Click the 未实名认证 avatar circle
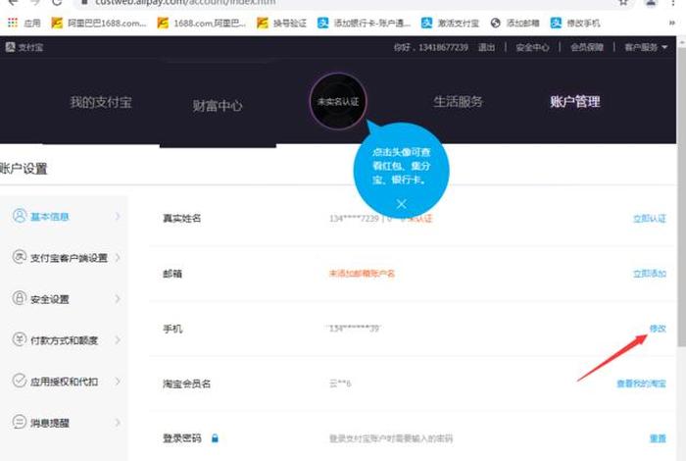686x461 pixels. point(338,102)
